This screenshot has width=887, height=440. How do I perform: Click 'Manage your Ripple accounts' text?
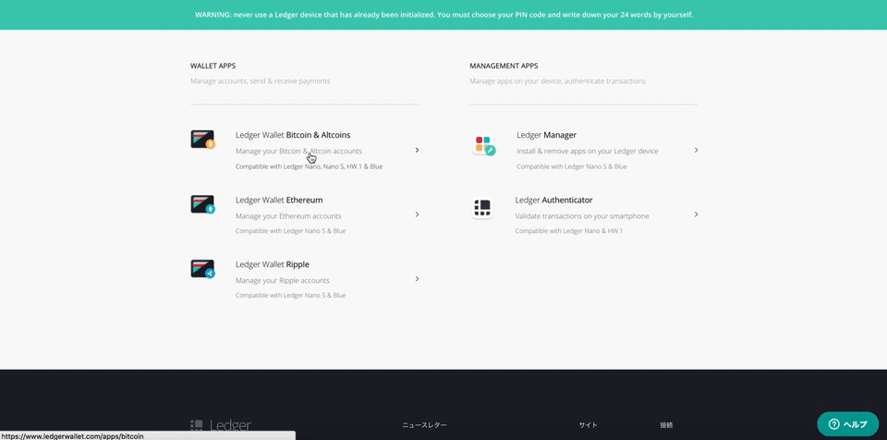(283, 280)
